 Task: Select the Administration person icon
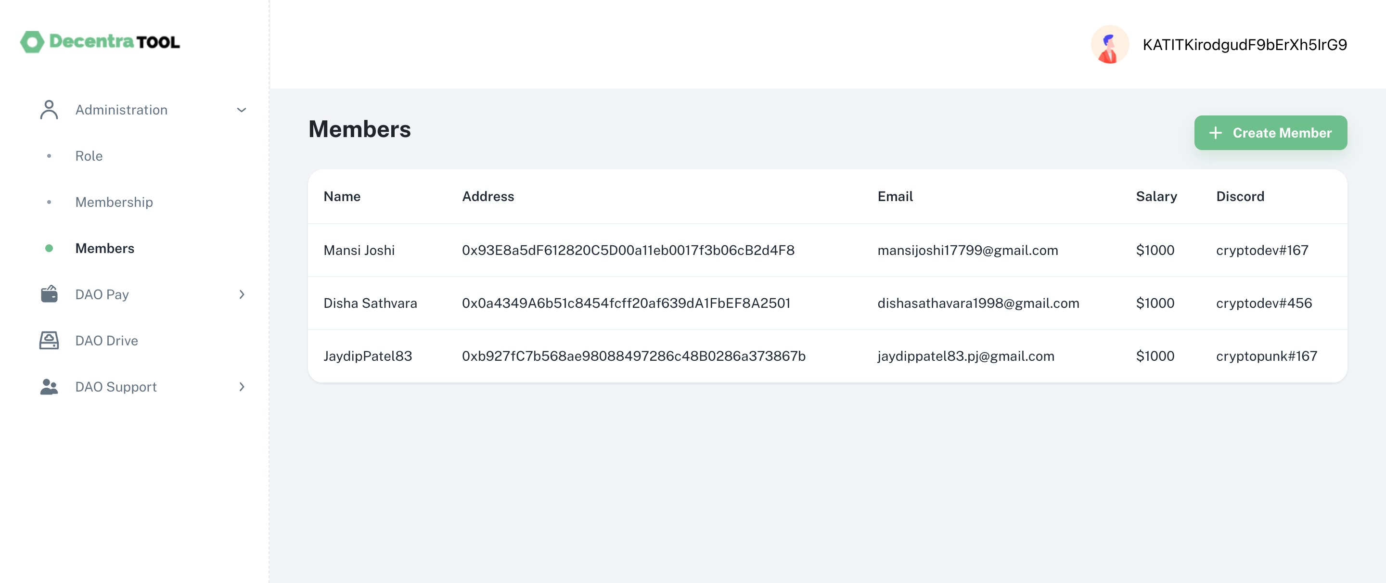pyautogui.click(x=49, y=109)
